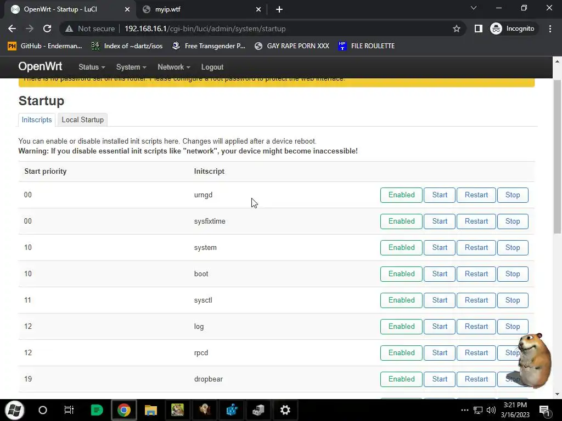Expand the System menu

click(131, 67)
